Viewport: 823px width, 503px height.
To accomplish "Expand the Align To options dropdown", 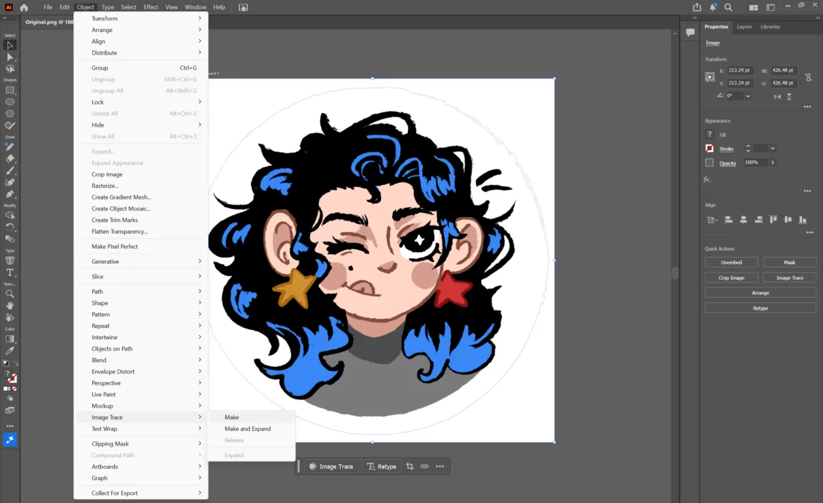I will (x=714, y=219).
